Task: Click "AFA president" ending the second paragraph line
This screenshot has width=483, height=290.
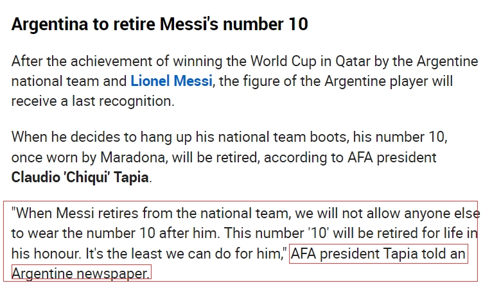Action: (x=392, y=158)
